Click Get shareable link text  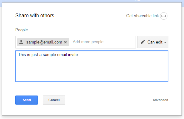coord(142,16)
